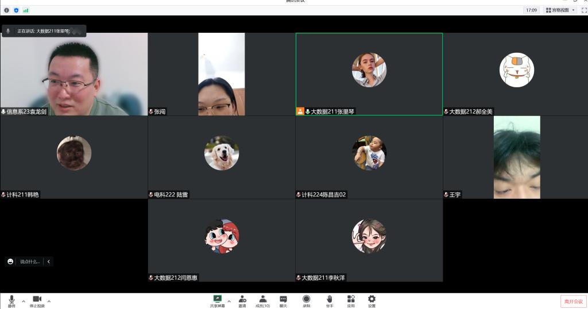The image size is (588, 309).
Task: Show meeting info via the info icon
Action: click(x=7, y=10)
